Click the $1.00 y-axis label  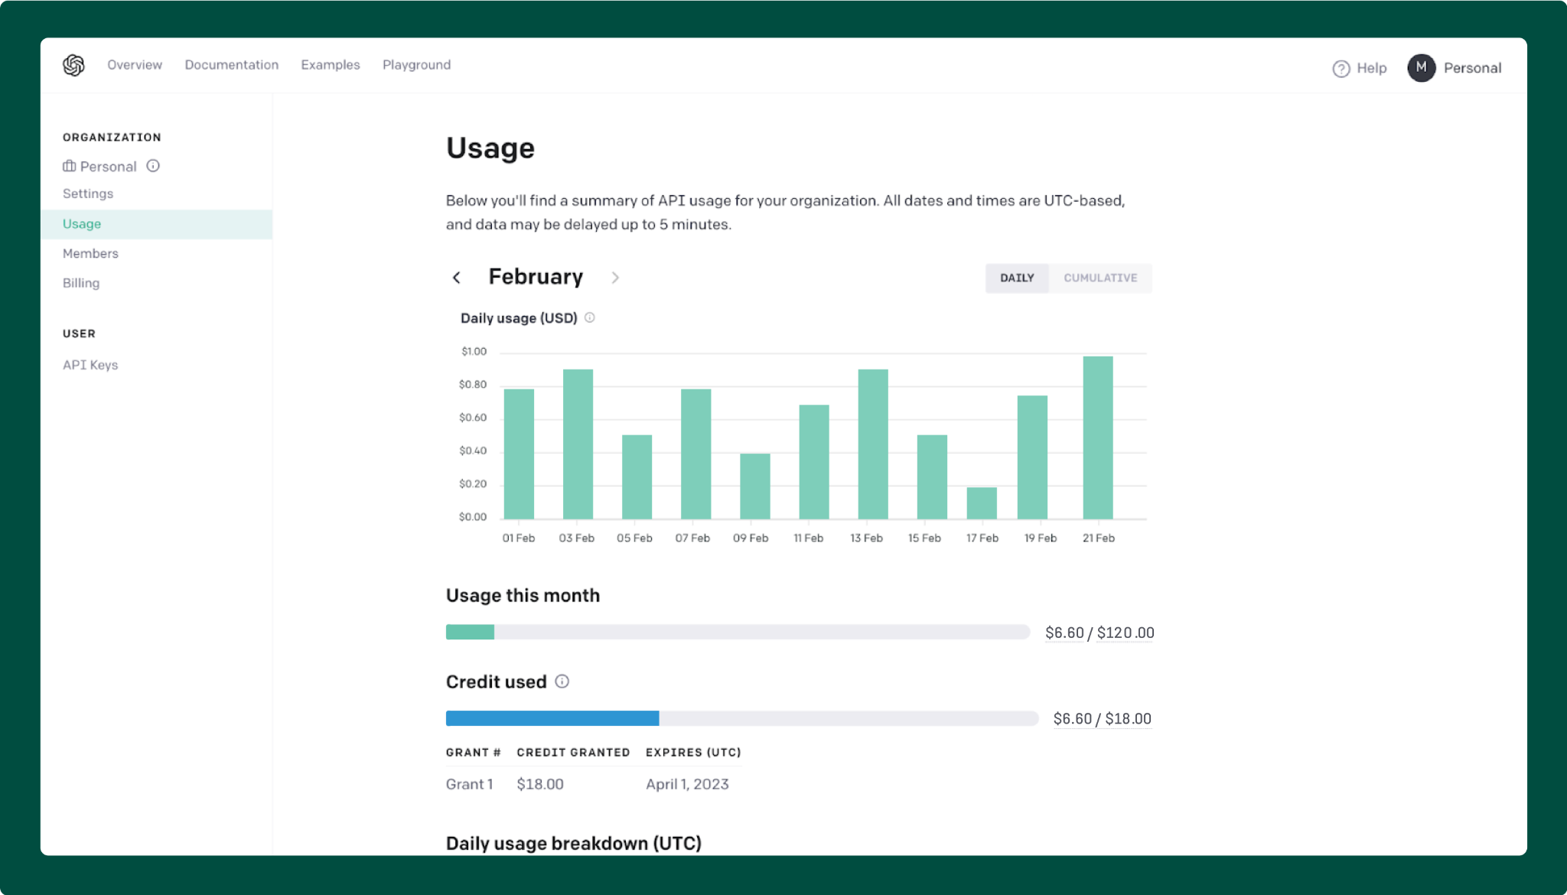(x=474, y=352)
